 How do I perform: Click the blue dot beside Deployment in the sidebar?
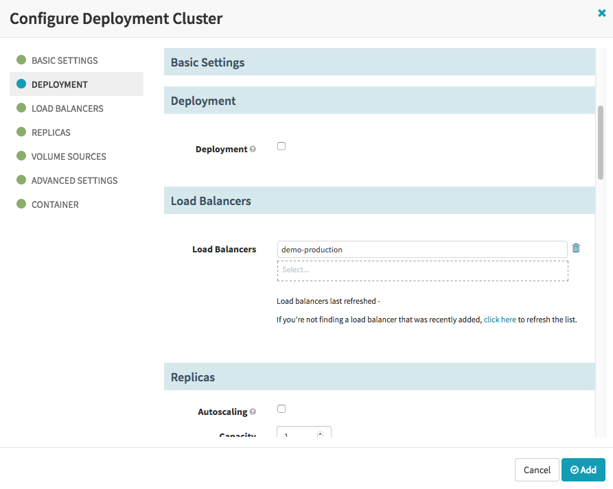pos(21,84)
